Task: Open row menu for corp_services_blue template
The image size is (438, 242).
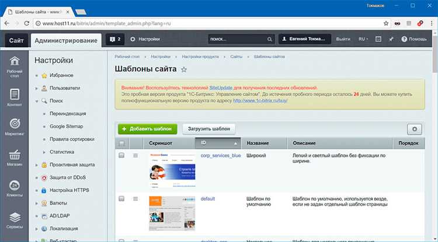Action: point(135,156)
